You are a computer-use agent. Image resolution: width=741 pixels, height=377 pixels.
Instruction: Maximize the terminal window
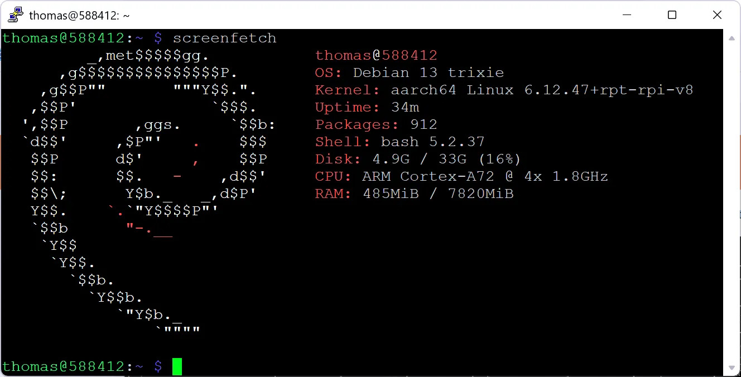[672, 15]
